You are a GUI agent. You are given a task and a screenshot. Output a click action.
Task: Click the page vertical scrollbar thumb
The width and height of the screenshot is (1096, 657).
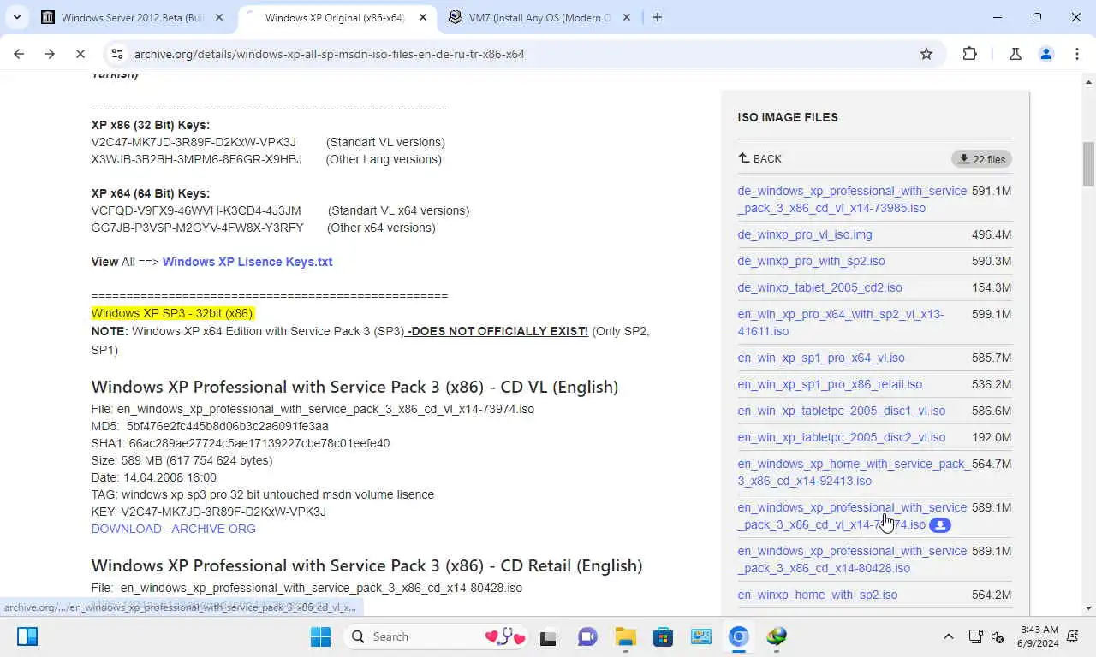pyautogui.click(x=1088, y=163)
